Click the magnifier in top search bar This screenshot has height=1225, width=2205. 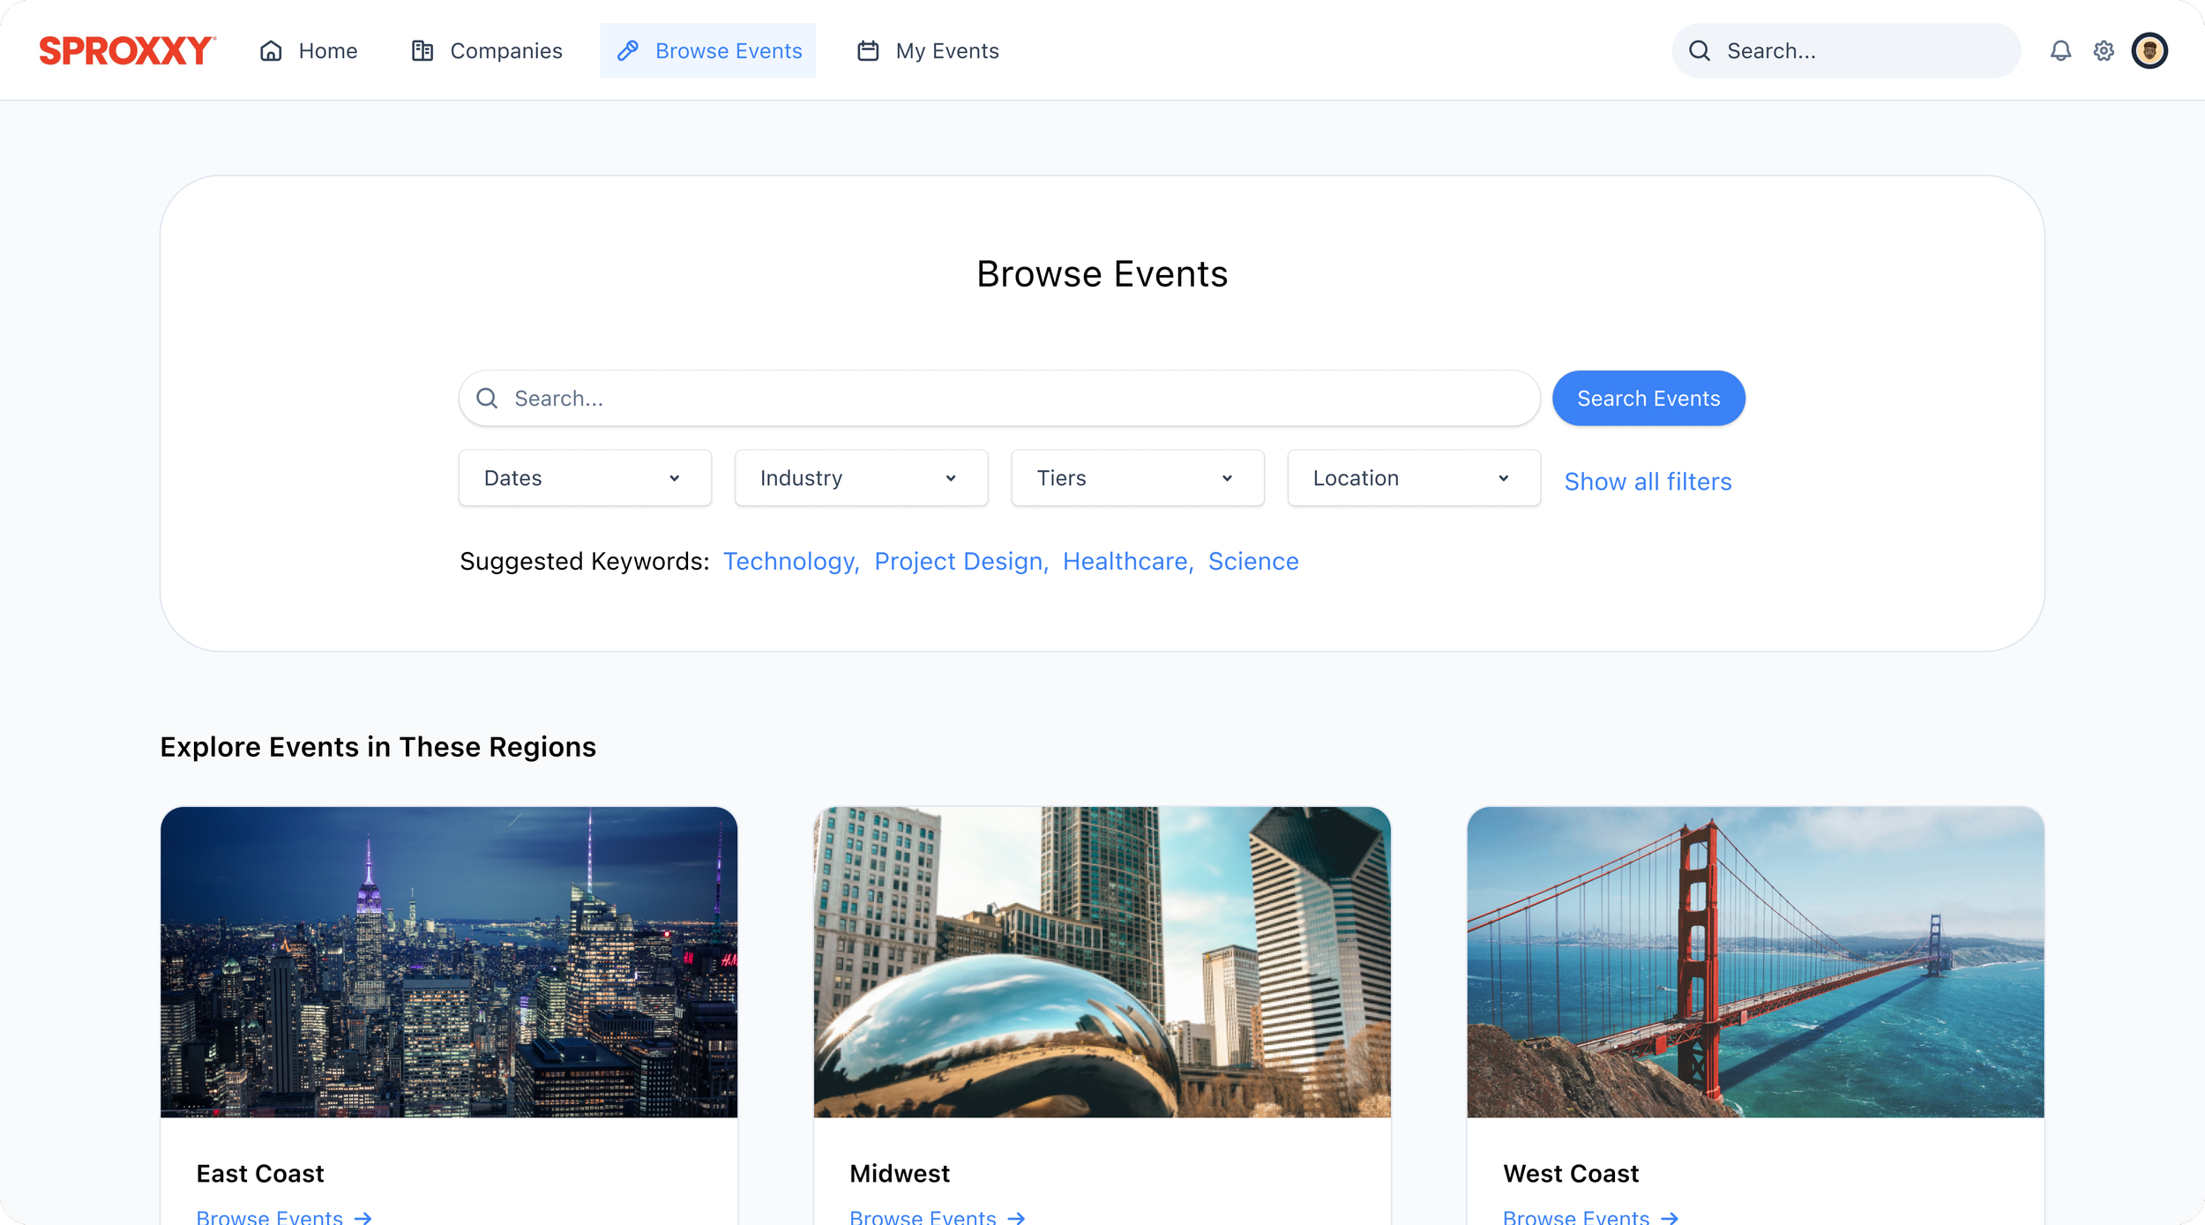point(1700,50)
